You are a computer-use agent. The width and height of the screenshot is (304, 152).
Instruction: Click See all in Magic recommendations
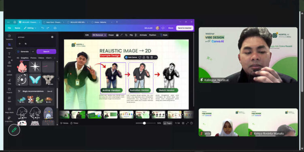coord(50,91)
